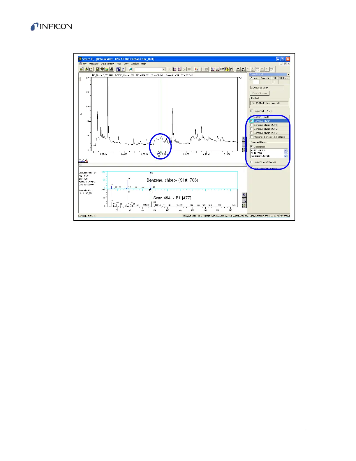Close the Control Panel with its x

[288, 75]
